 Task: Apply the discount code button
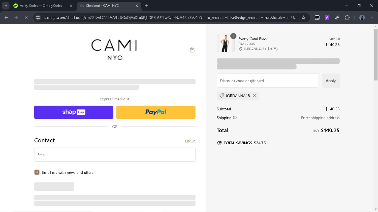pos(331,81)
